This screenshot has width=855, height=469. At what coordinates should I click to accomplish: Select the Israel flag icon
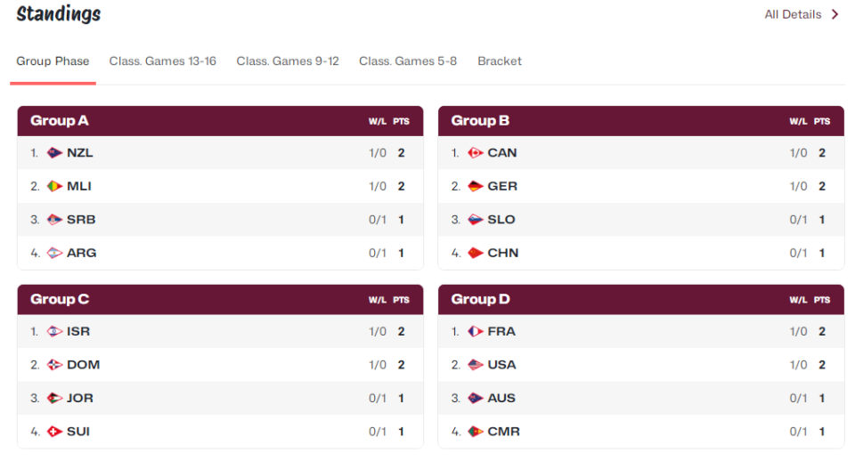coord(54,332)
